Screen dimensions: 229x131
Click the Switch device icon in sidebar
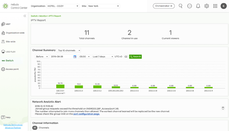[x=3, y=61]
